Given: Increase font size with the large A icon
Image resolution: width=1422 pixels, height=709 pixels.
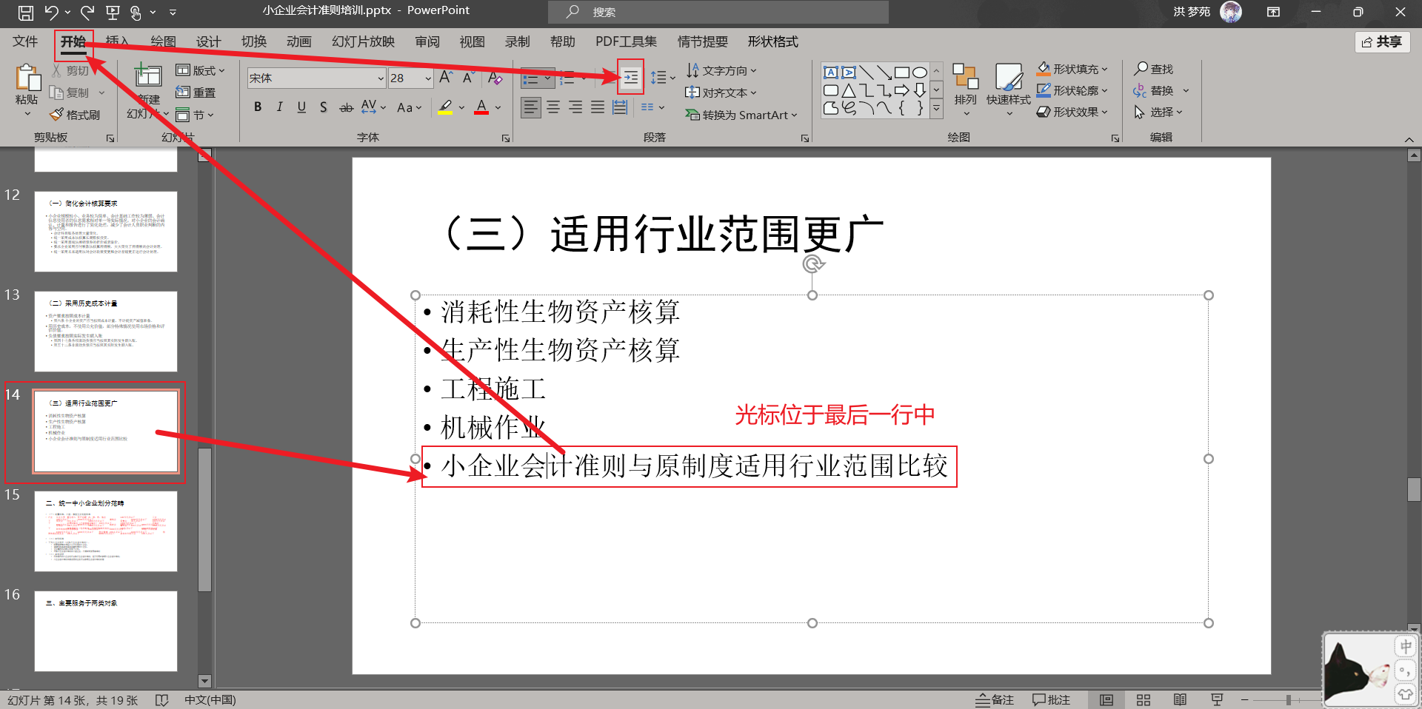Looking at the screenshot, I should coord(446,78).
